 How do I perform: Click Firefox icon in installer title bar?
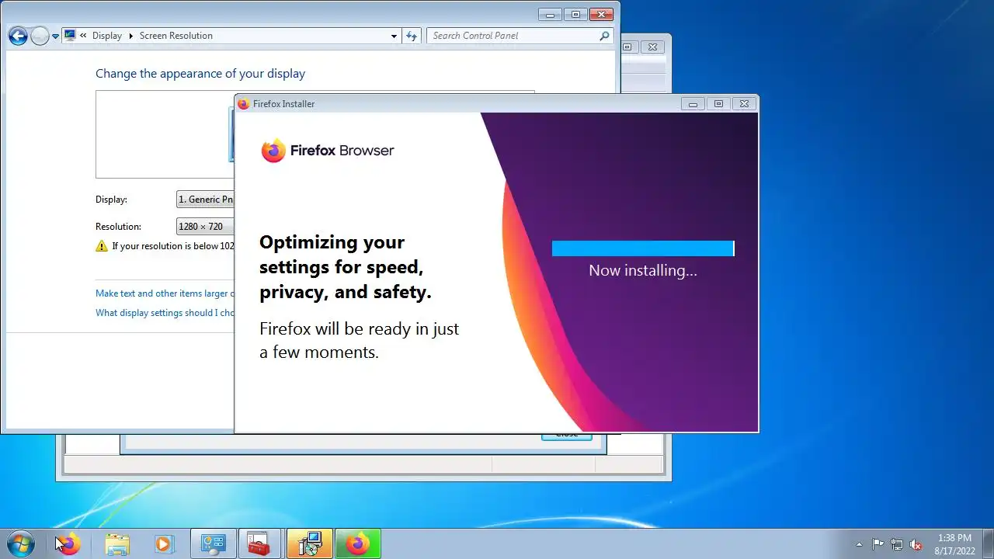point(243,104)
